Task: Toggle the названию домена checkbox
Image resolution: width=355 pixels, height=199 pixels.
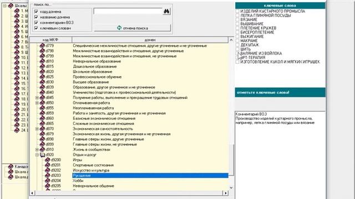Action: pyautogui.click(x=36, y=17)
